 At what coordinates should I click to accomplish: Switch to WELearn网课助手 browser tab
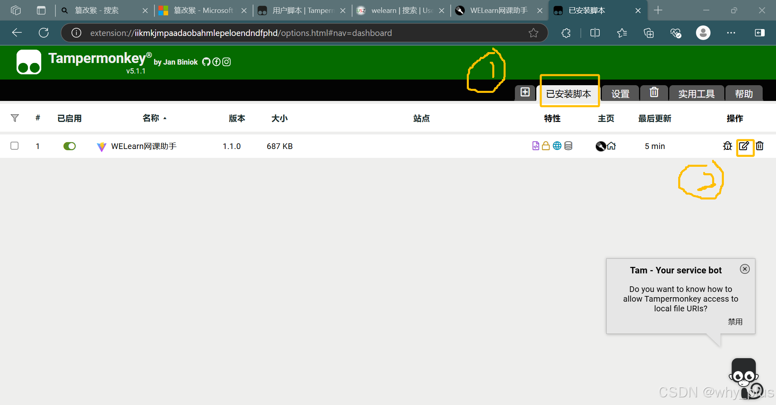pos(499,10)
